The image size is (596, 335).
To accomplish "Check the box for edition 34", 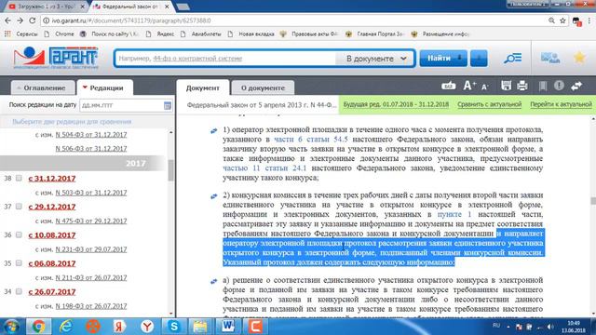I will 19,291.
